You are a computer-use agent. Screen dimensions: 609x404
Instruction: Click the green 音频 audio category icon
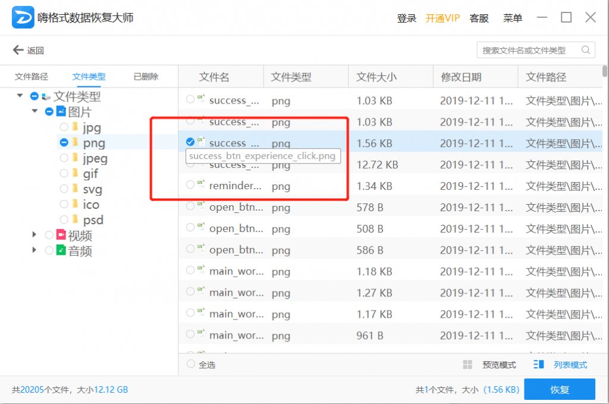coord(62,250)
